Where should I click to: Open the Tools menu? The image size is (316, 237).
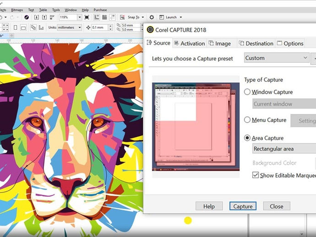56,10
